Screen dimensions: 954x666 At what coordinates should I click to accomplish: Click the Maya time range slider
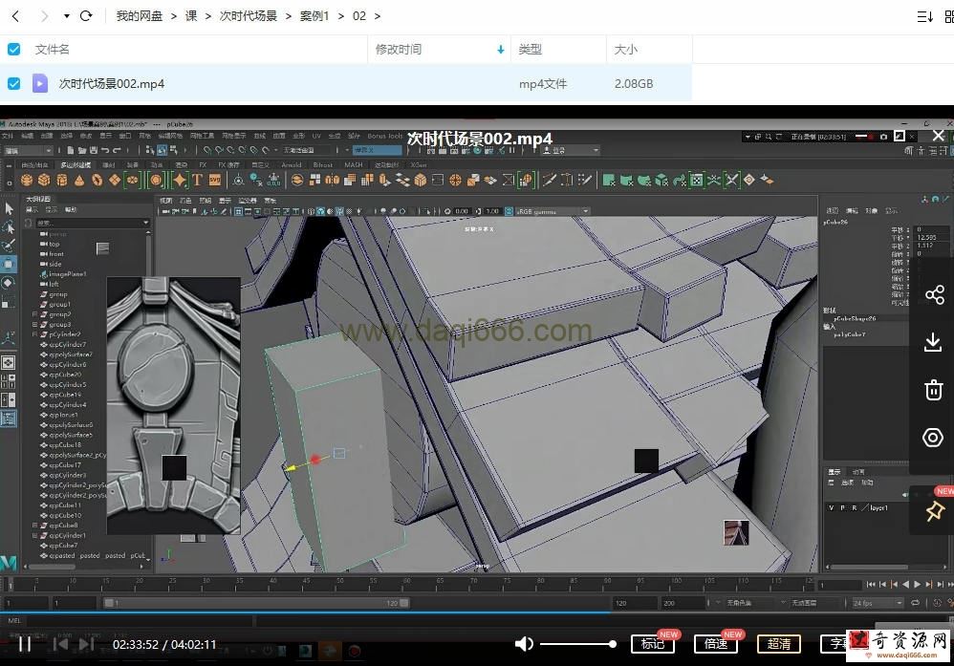coord(255,603)
